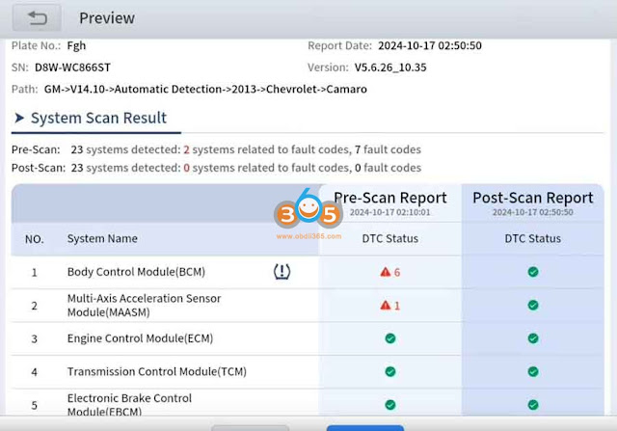The width and height of the screenshot is (617, 431).
Task: Click the System Scan Result heading
Action: [x=98, y=118]
